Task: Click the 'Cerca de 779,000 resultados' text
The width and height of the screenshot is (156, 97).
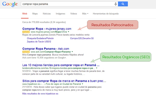Action: click(44, 22)
